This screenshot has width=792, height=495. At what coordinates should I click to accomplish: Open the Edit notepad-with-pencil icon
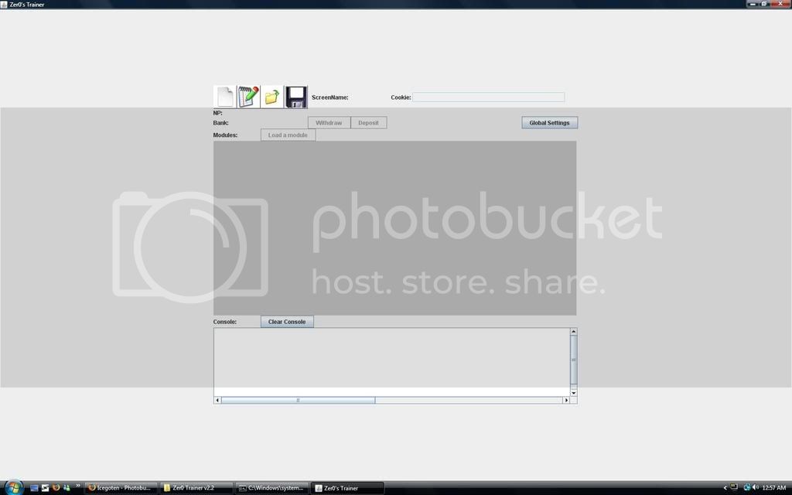[248, 97]
